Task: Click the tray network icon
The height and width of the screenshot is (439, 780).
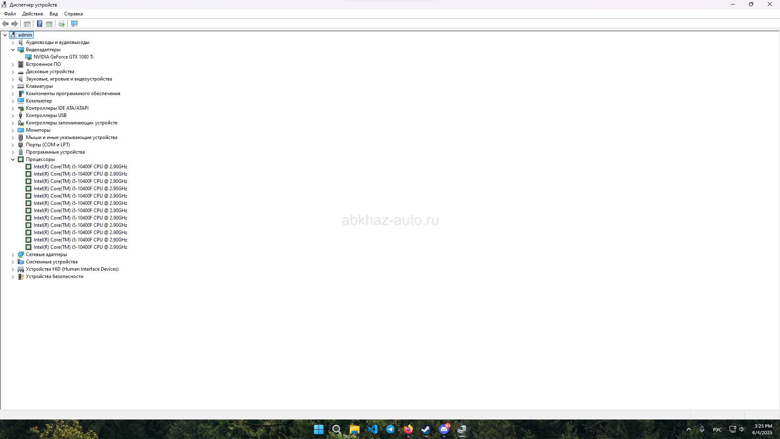Action: (732, 429)
